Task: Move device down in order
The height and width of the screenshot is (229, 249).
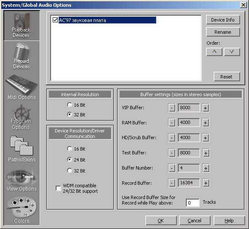Action: pos(232,52)
